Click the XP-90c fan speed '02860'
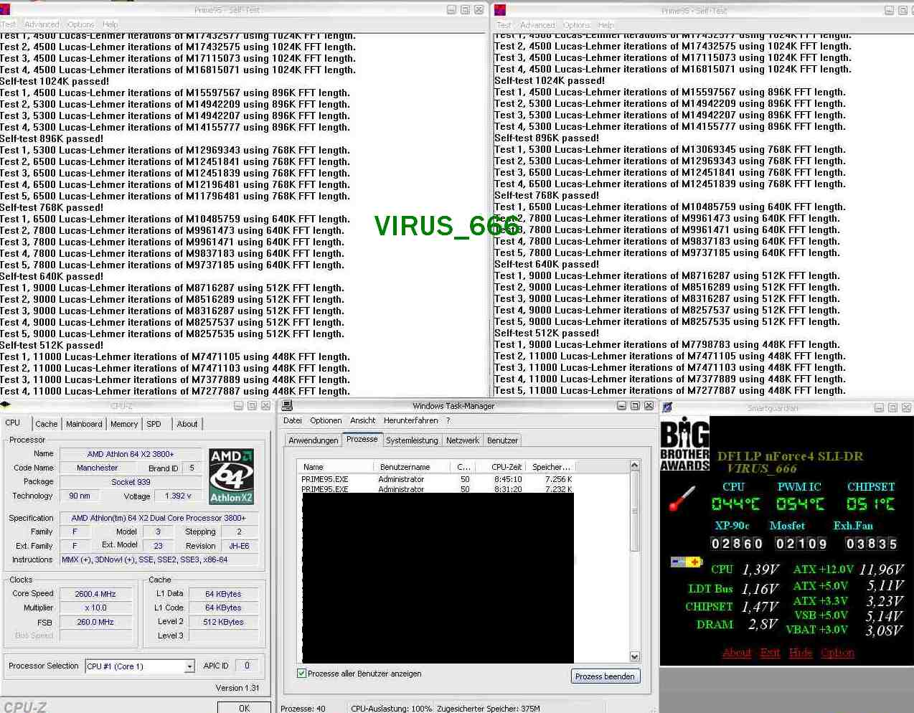 point(737,544)
